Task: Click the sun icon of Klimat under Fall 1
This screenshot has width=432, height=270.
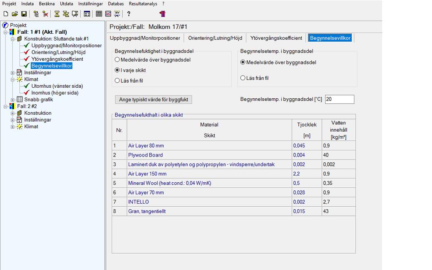Action: pos(19,79)
